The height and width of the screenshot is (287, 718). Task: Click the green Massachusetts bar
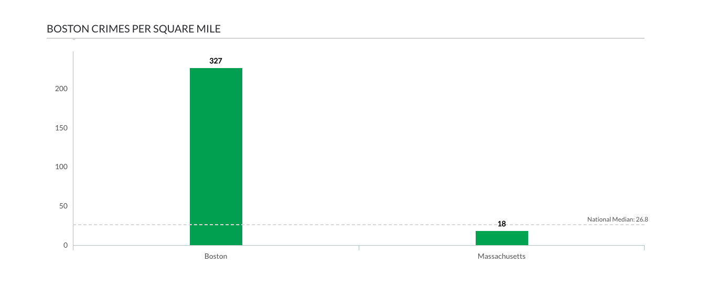[x=501, y=238]
